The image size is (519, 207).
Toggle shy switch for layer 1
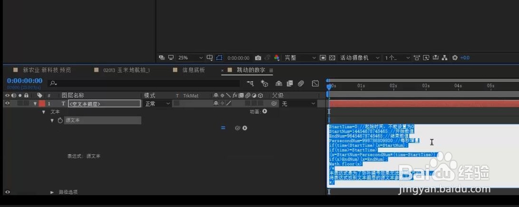(x=216, y=104)
